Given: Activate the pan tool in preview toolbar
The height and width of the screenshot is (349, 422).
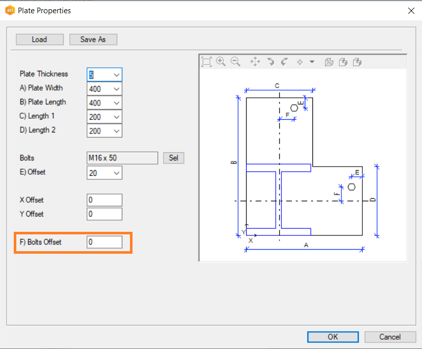Looking at the screenshot, I should [255, 62].
